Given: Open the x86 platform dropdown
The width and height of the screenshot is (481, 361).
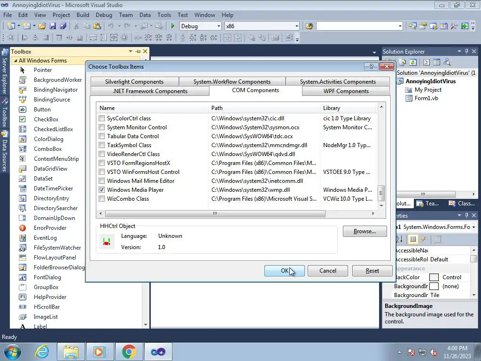Looking at the screenshot, I should click(297, 26).
